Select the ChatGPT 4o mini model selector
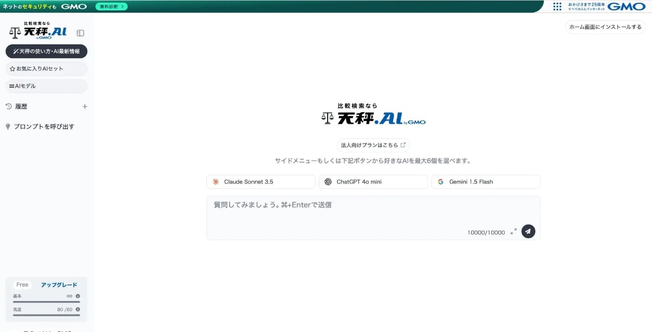 [x=373, y=182]
